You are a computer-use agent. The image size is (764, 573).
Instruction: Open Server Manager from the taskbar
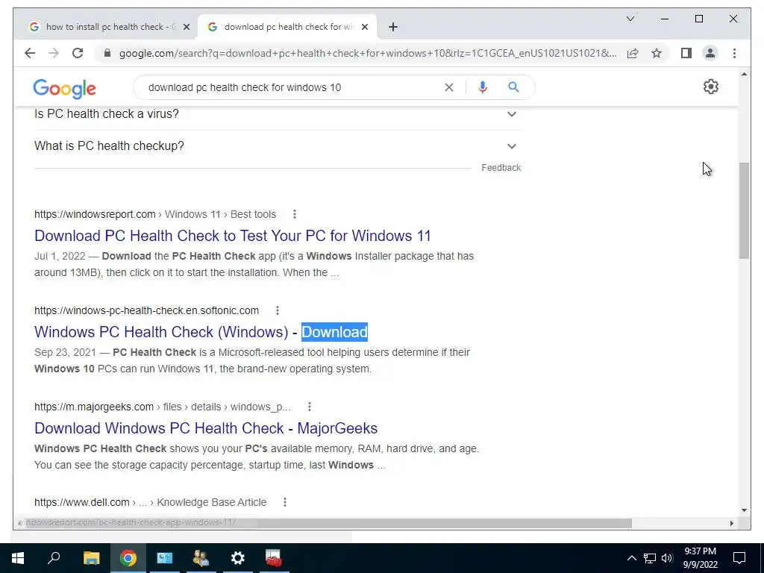coord(165,558)
